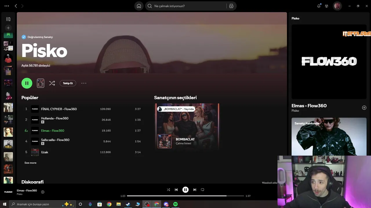
Task: Click the now-playing Flow360 cover thumbnail
Action: point(8,192)
